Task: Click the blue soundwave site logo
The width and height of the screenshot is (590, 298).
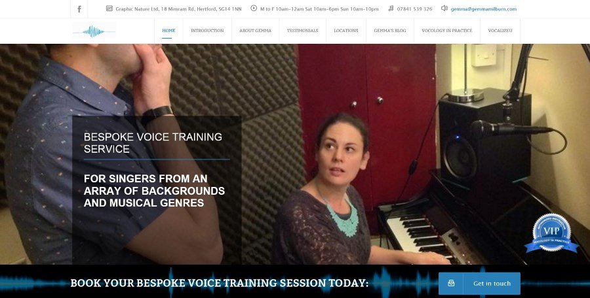Action: click(x=94, y=31)
